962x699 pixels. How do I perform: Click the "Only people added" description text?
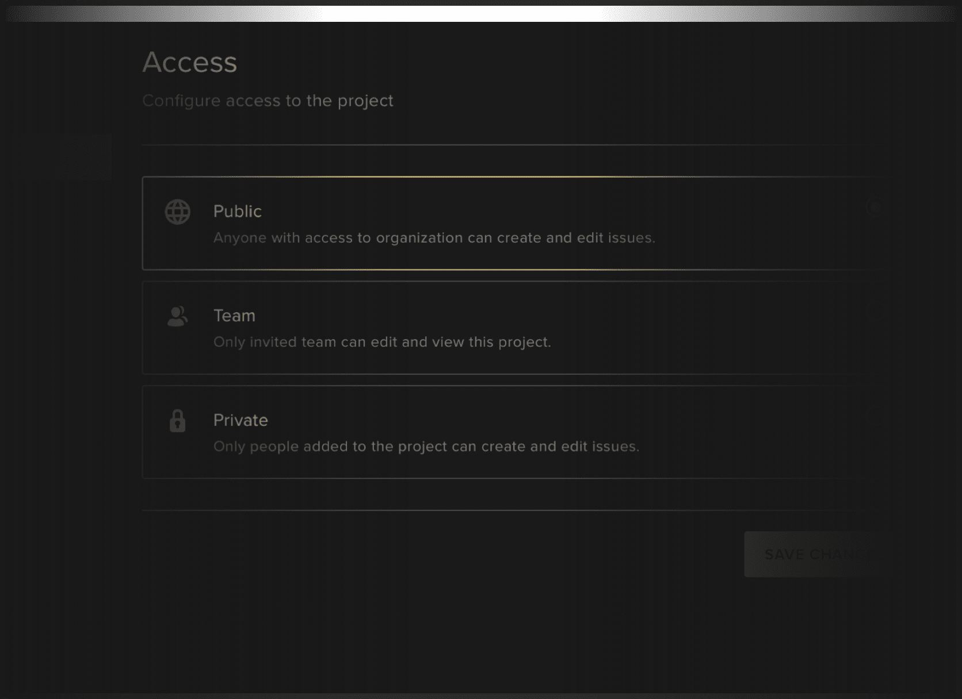(x=426, y=447)
